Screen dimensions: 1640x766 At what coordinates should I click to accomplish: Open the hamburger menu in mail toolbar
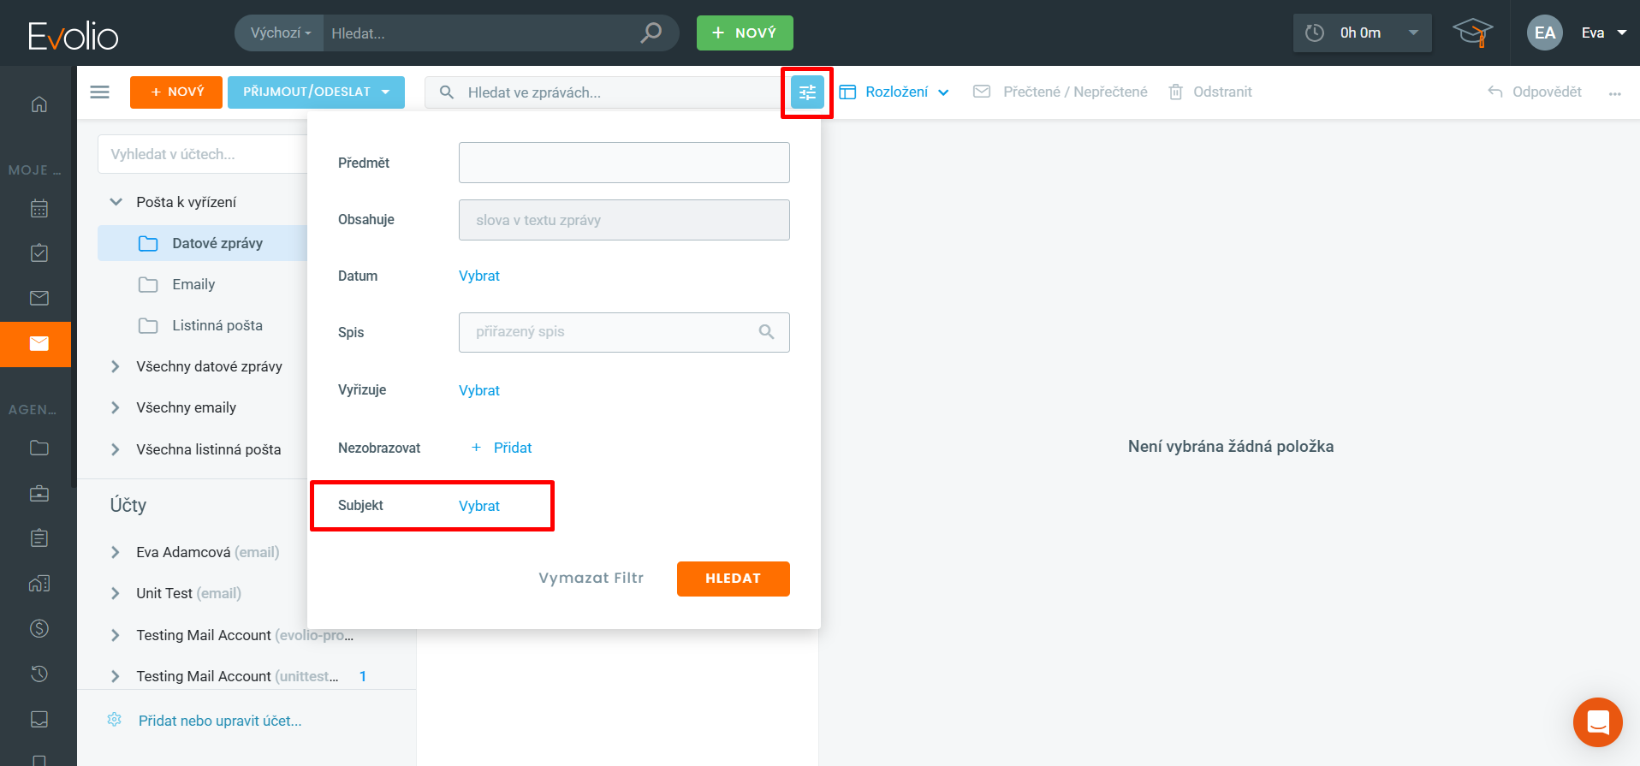click(100, 92)
